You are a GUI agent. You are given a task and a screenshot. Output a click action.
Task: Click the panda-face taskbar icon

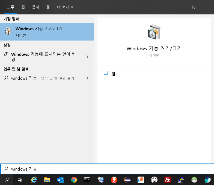(154, 180)
